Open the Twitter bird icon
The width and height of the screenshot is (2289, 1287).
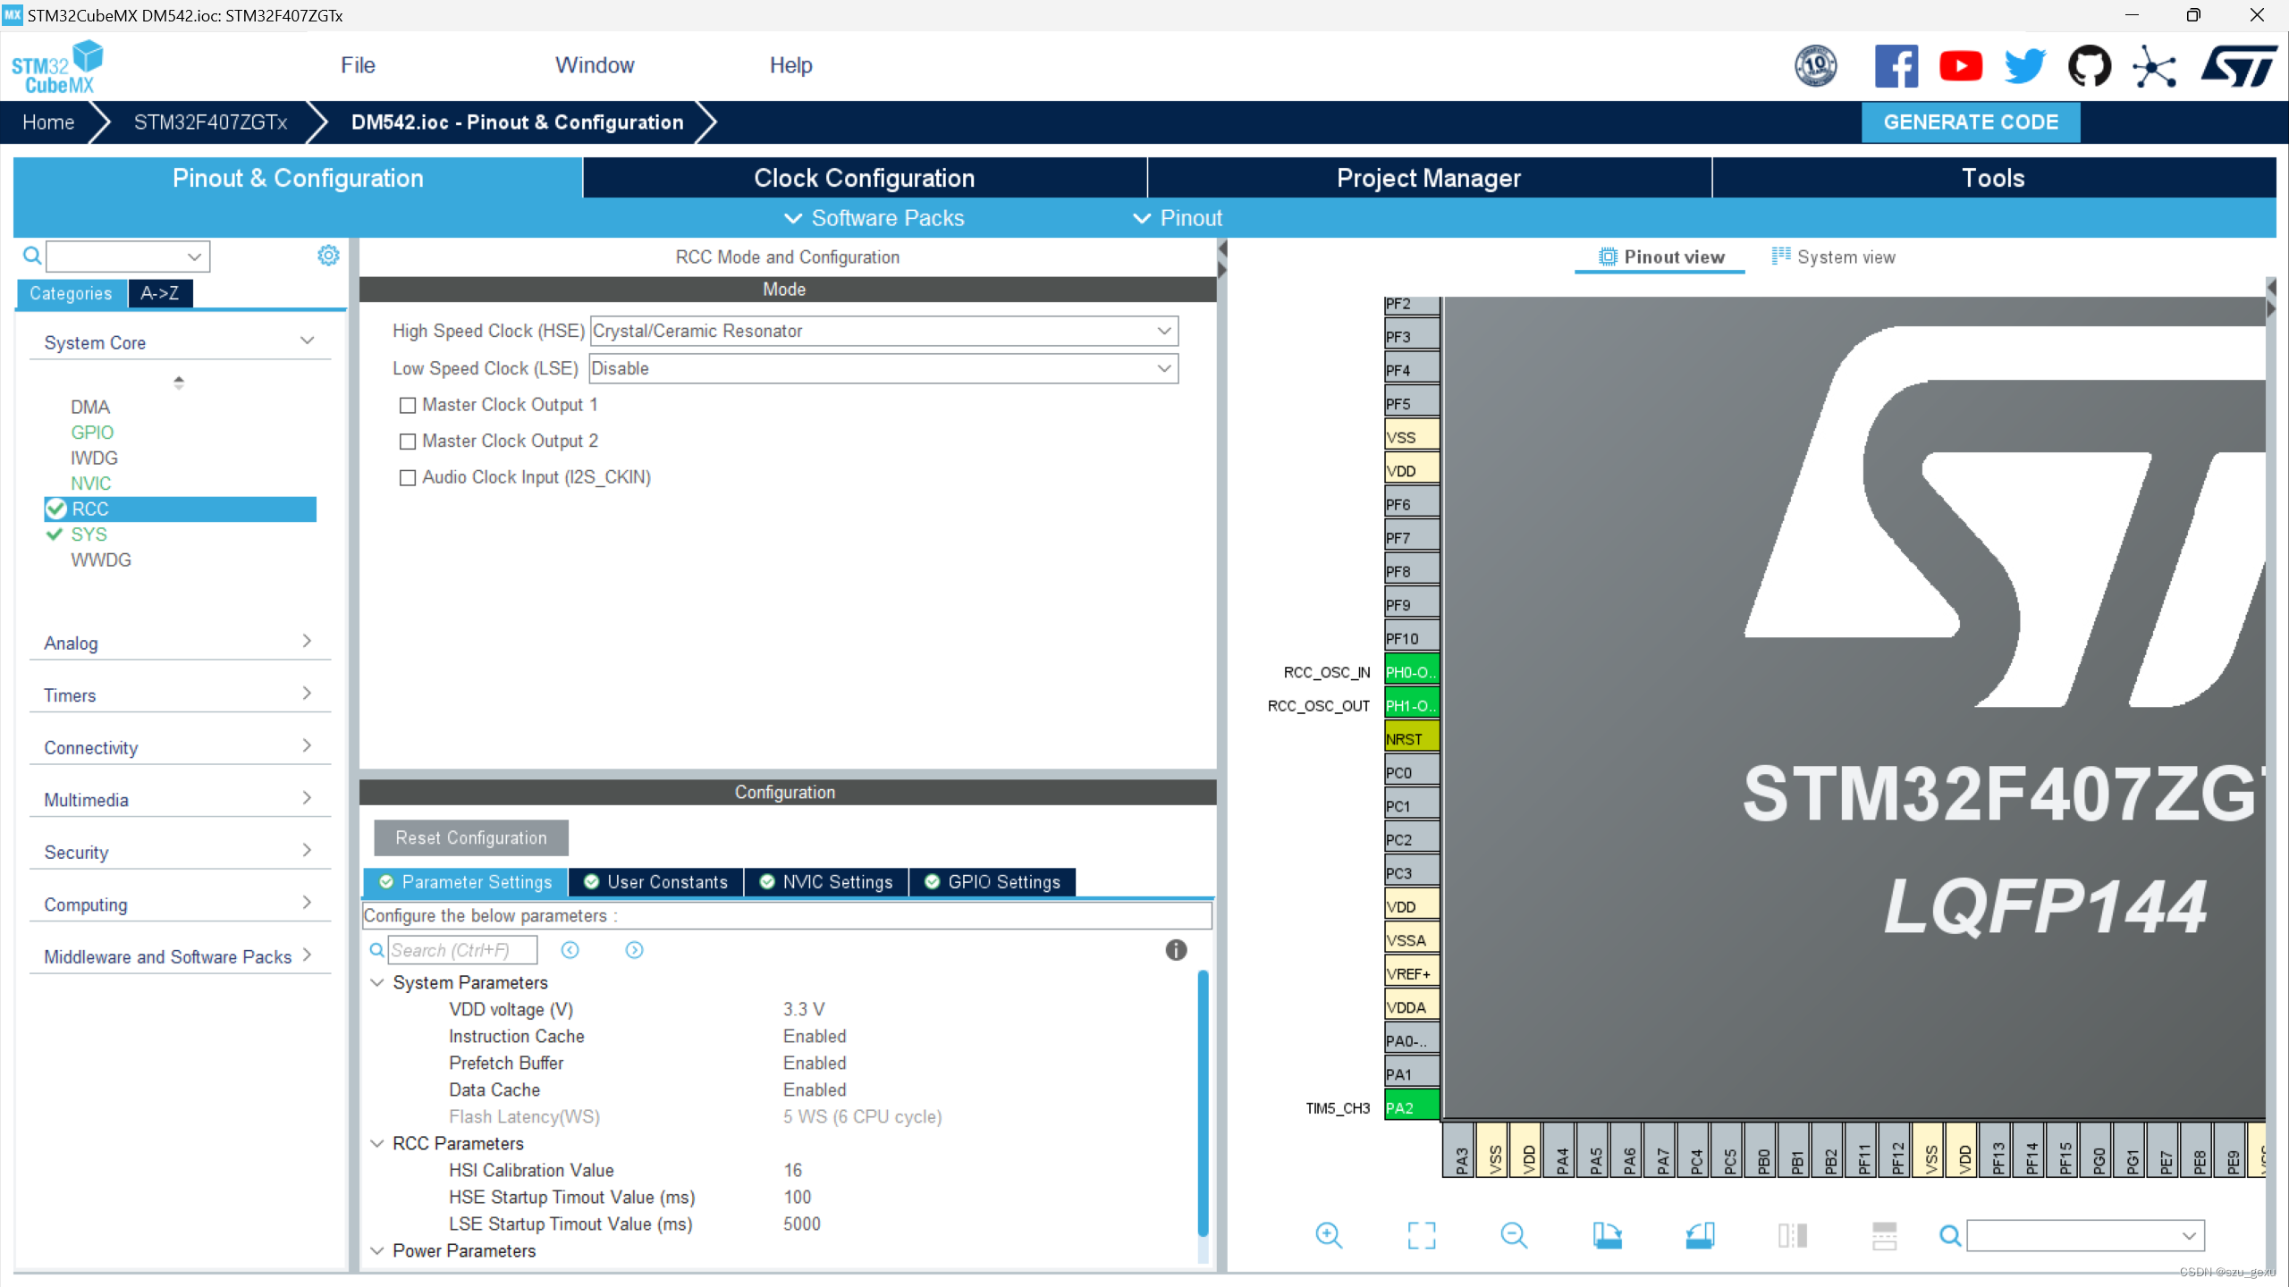pyautogui.click(x=2024, y=66)
